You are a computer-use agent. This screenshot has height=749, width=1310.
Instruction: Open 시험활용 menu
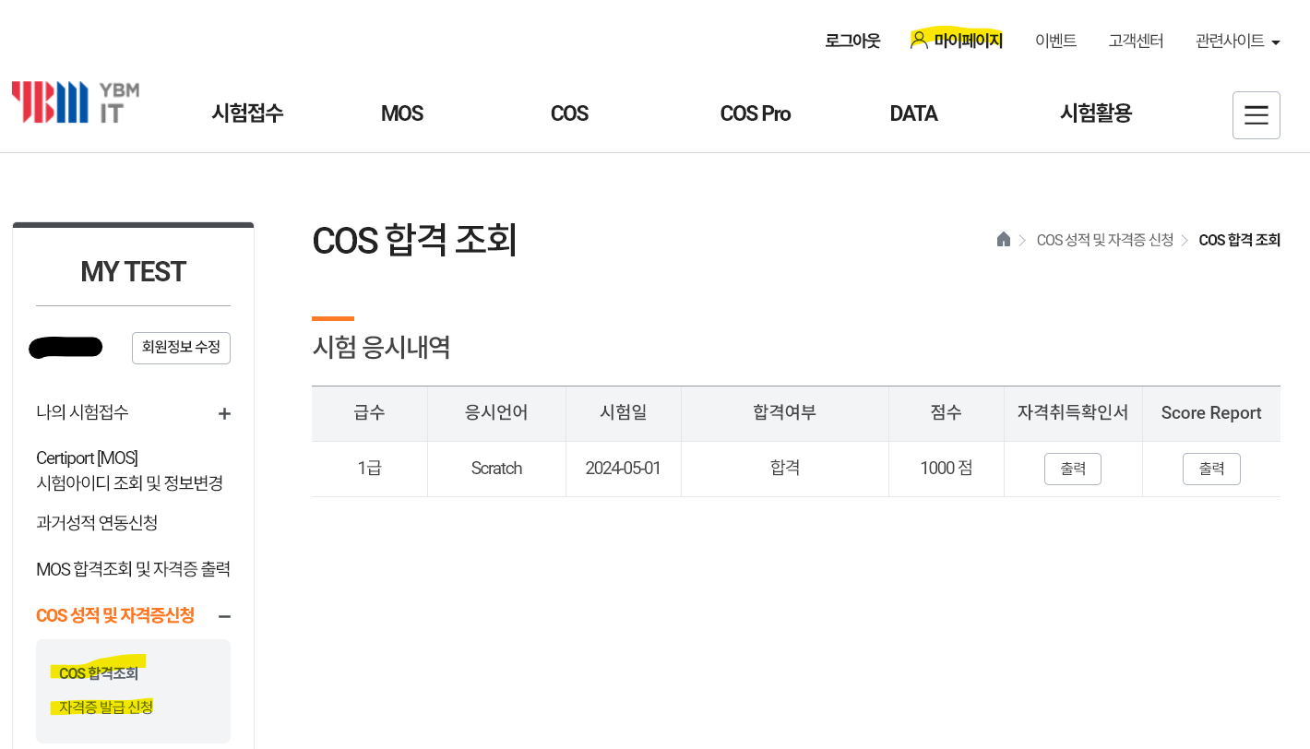coord(1096,113)
